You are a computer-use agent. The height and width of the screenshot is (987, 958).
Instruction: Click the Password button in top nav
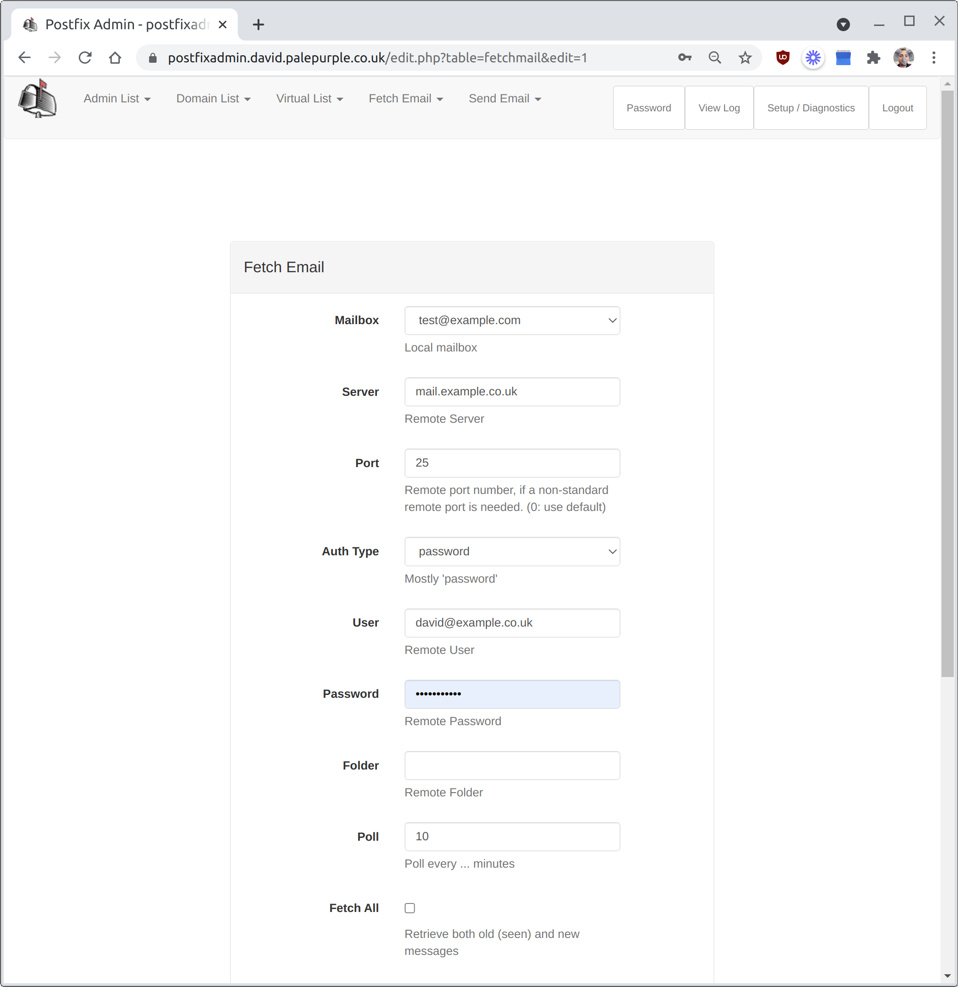648,107
